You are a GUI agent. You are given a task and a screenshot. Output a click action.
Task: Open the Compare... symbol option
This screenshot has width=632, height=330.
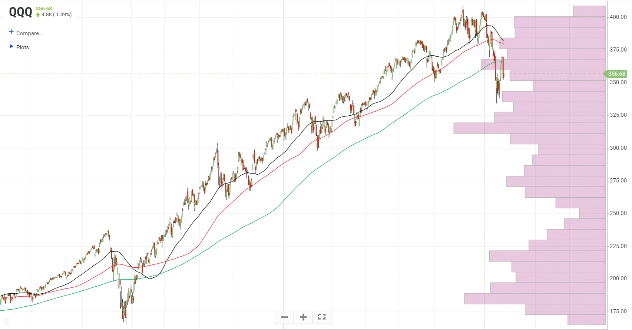30,33
